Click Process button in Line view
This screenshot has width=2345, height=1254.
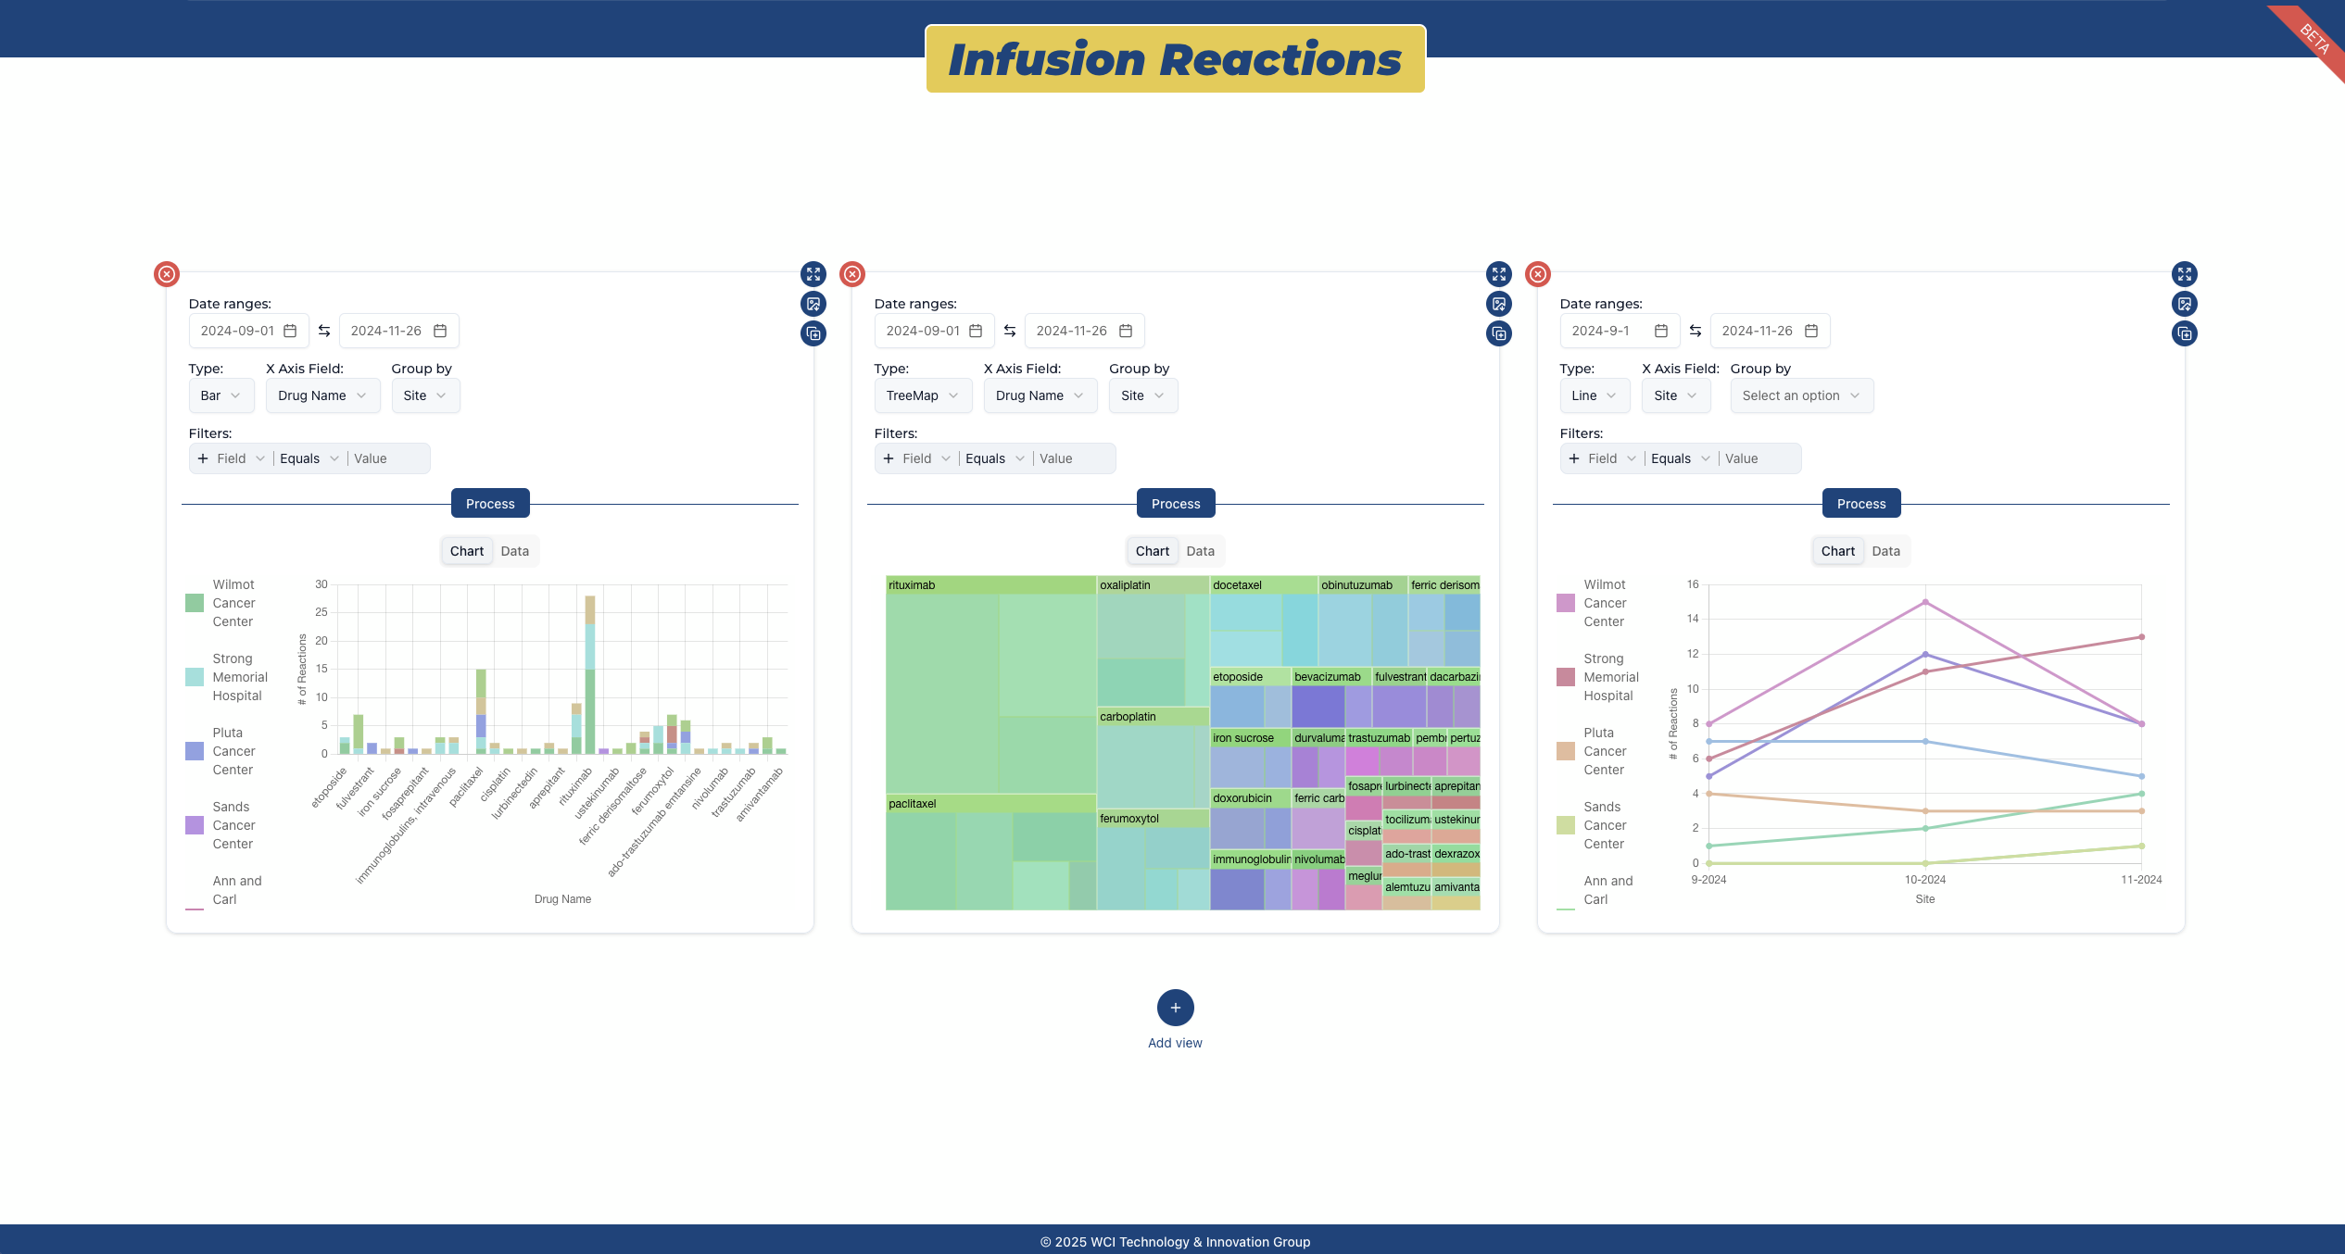coord(1861,504)
